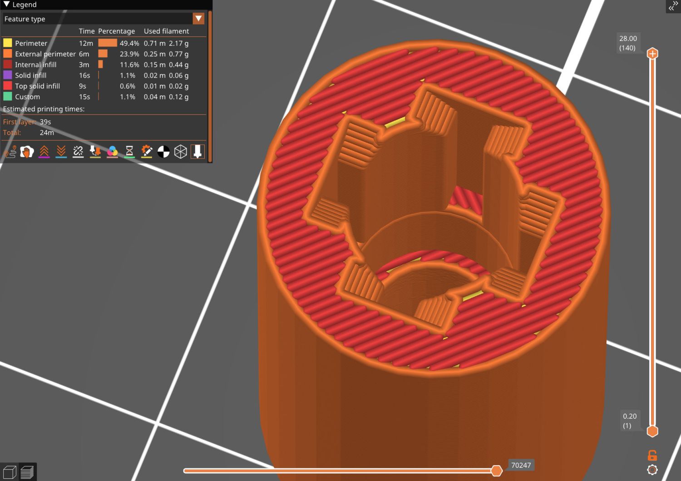Show retractions with upward chevrons icon

pyautogui.click(x=44, y=152)
